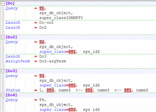Viewport: 156px width, 112px height.
Task: Place cursor on highlighted T1 in Do query
Action: (x=42, y=8)
